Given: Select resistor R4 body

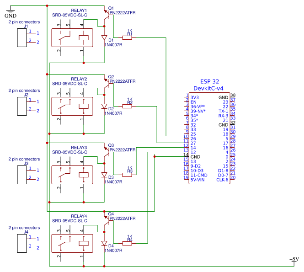Looking at the screenshot, I should point(127,243).
